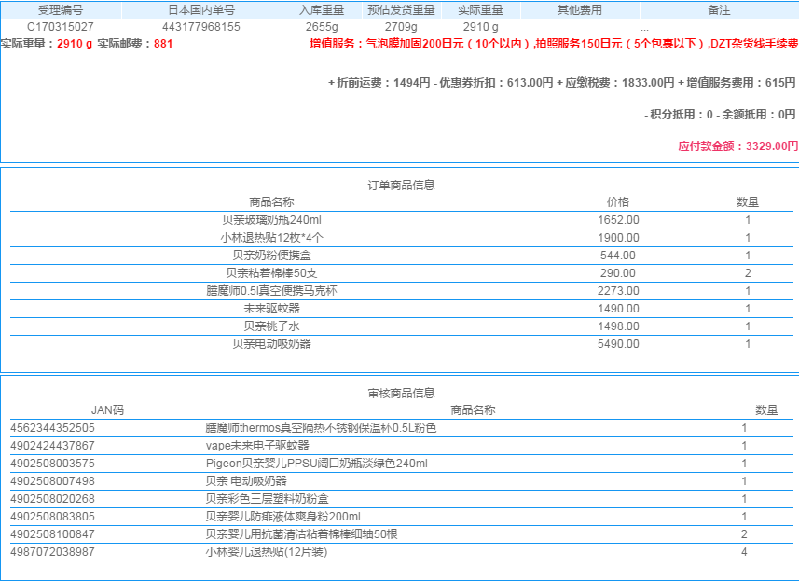Select JAN code 4987072038987

52,551
